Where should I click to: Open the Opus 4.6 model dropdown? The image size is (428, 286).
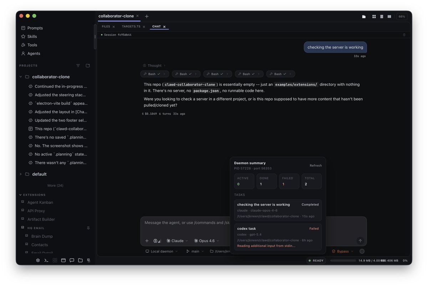click(207, 241)
